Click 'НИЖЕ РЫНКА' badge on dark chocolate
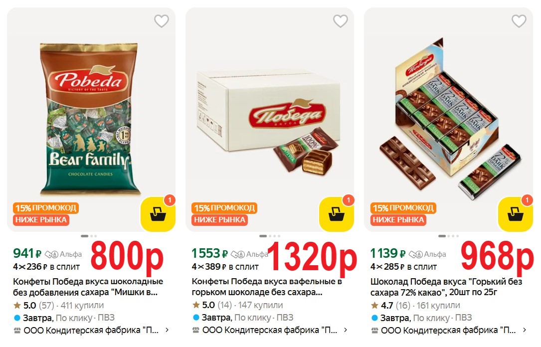Image resolution: width=541 pixels, height=347 pixels. pos(398,220)
